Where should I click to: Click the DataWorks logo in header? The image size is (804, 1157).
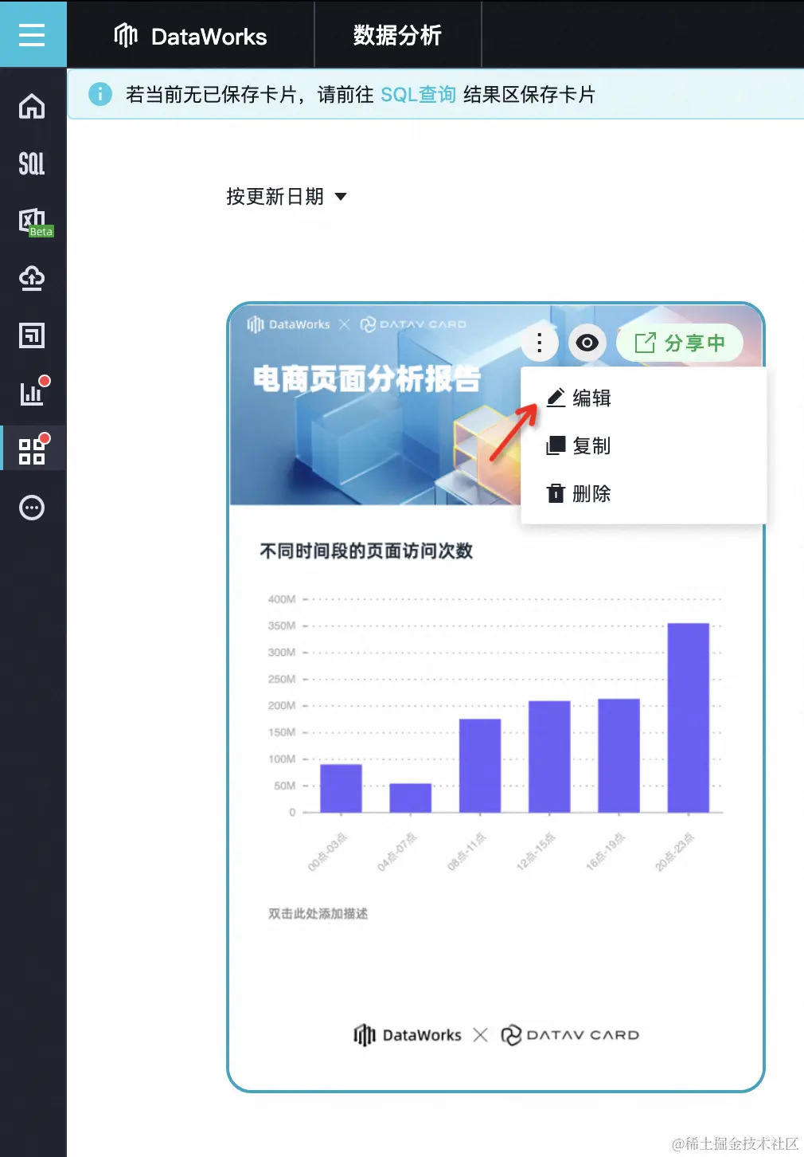[x=126, y=36]
